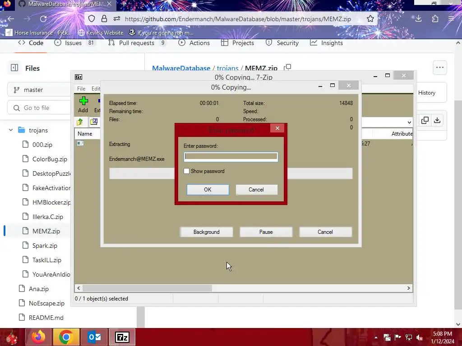The height and width of the screenshot is (346, 462).
Task: Open Spark.zip in file tree
Action: (x=45, y=246)
